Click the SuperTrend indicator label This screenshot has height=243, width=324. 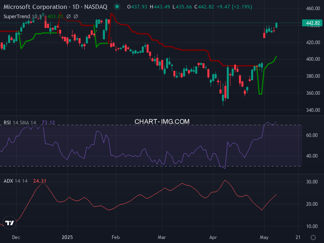coord(23,16)
